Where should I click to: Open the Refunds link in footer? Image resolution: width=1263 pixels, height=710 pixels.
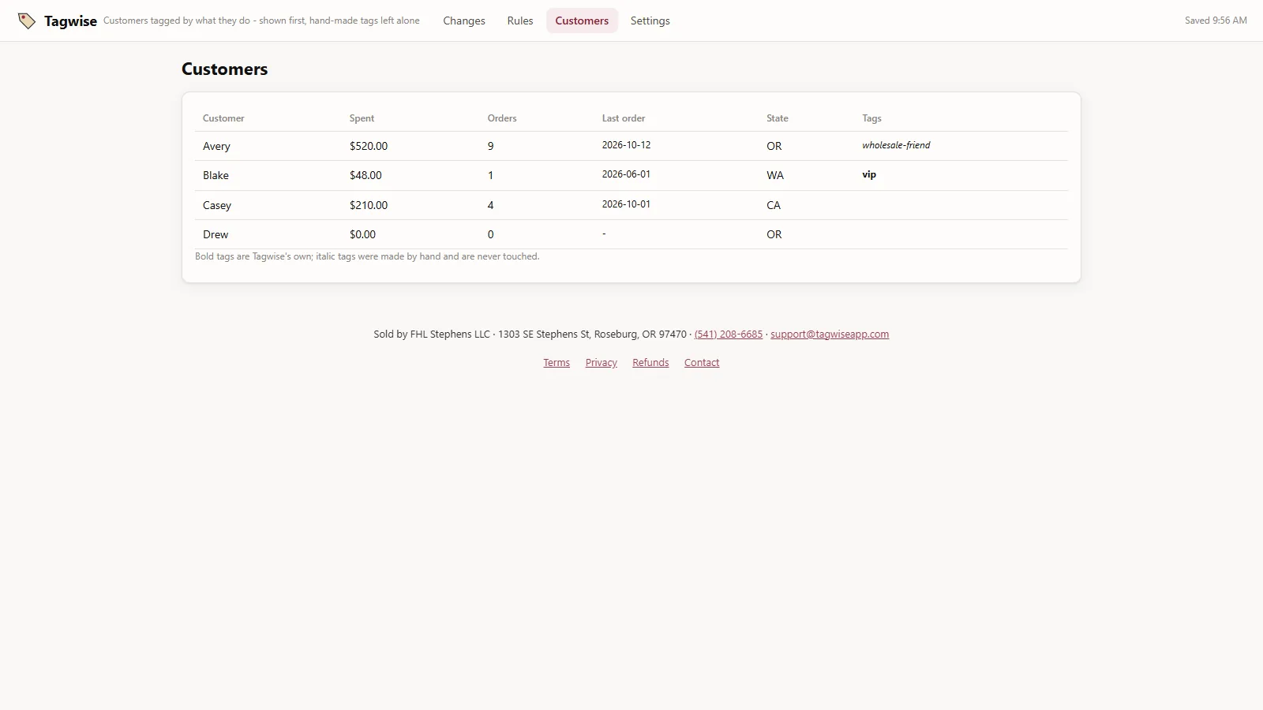coord(650,363)
